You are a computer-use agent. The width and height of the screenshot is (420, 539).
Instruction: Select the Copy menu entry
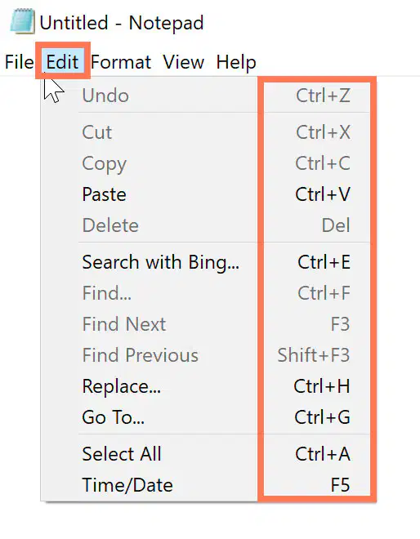click(x=208, y=163)
